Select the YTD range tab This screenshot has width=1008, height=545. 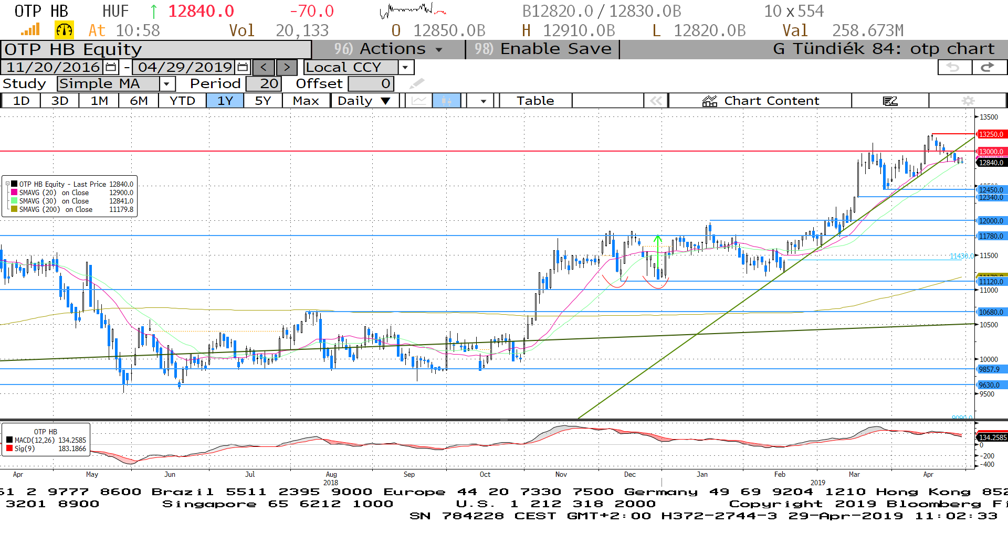(182, 101)
